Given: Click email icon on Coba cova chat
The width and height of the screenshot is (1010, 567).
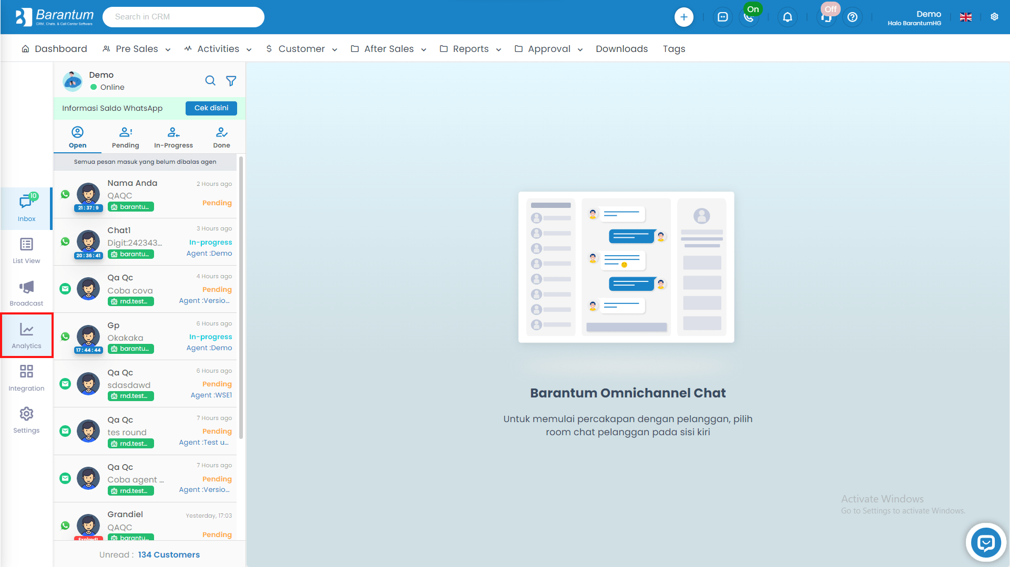Looking at the screenshot, I should point(65,289).
